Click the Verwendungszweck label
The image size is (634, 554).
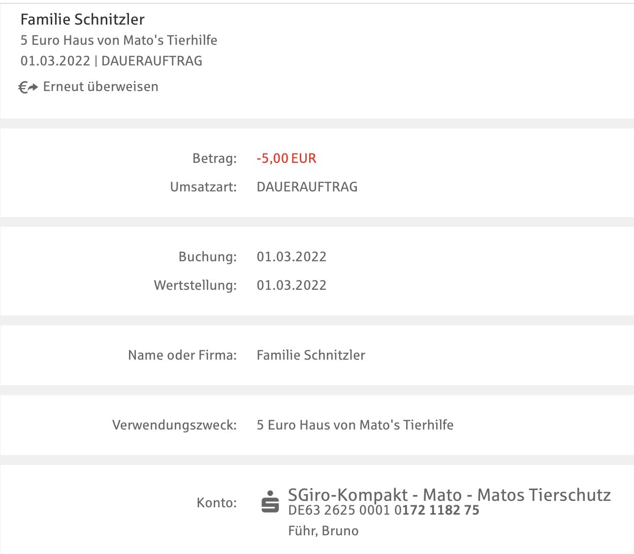174,425
